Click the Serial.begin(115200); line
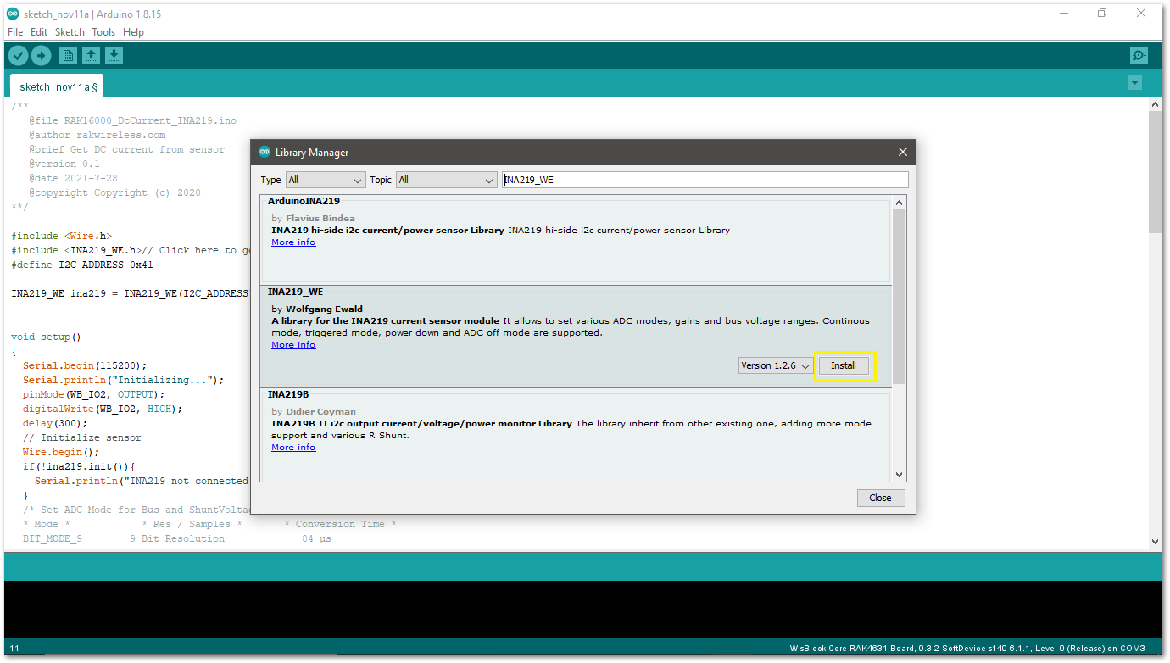 (85, 365)
